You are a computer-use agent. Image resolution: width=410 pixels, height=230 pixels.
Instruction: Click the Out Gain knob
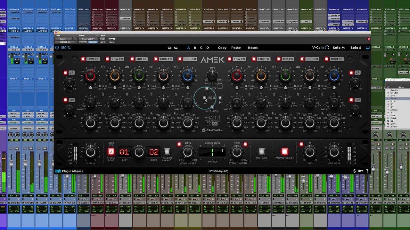pyautogui.click(x=334, y=152)
